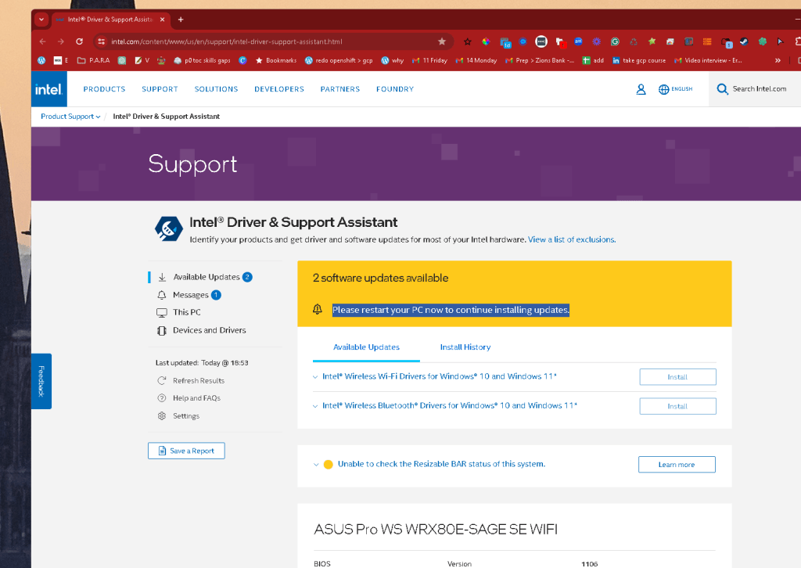Viewport: 801px width, 568px height.
Task: Open the View a list of exclusions link
Action: [572, 239]
